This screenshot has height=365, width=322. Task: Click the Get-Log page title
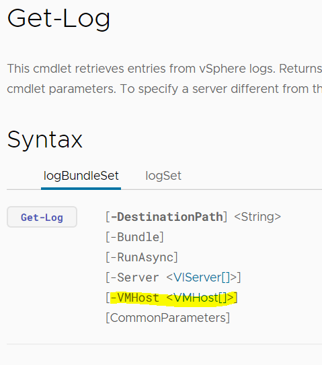[58, 19]
